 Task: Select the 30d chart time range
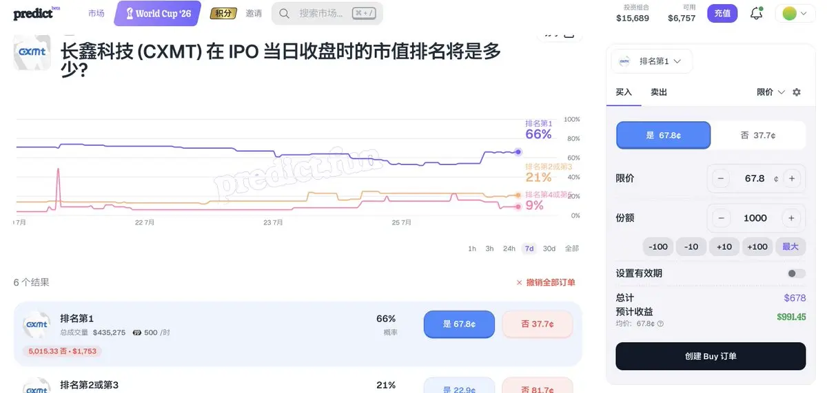tap(549, 248)
